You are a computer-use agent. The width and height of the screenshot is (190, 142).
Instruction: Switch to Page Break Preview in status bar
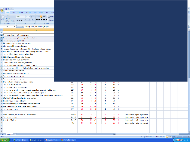(171, 137)
